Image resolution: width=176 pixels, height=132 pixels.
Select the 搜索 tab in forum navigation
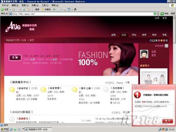coord(144,35)
